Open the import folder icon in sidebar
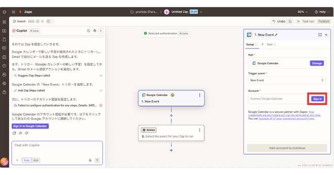This screenshot has height=175, width=334. click(x=4, y=31)
